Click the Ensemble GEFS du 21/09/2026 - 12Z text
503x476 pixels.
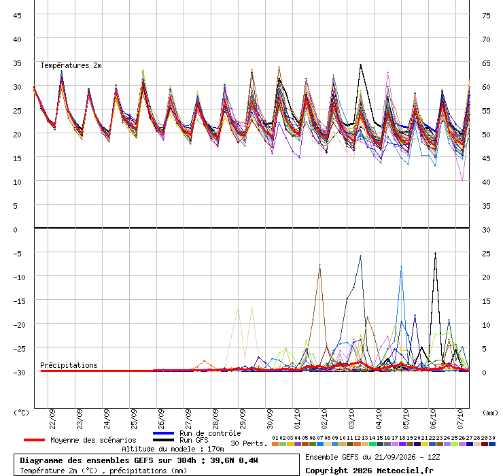[372, 457]
